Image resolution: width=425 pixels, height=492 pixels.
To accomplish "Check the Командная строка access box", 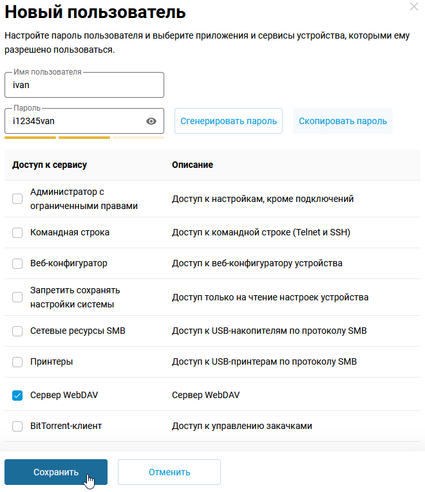I will [x=17, y=232].
